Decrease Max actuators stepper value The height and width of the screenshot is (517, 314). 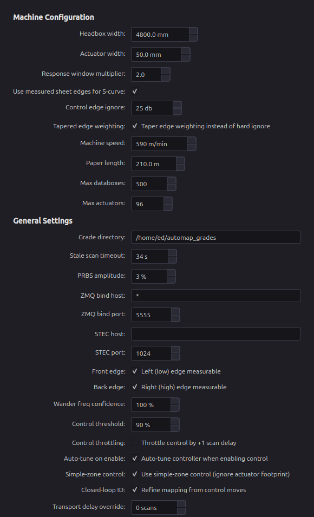tap(168, 207)
